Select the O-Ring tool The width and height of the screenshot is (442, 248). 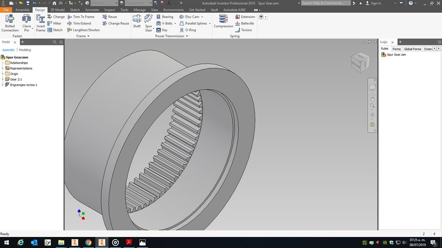(188, 30)
